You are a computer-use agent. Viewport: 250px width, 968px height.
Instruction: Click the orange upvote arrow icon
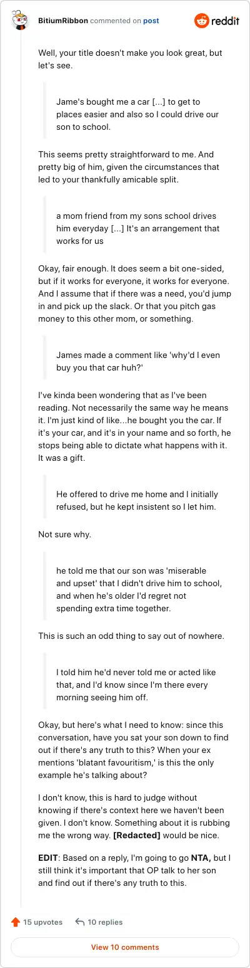(x=16, y=922)
